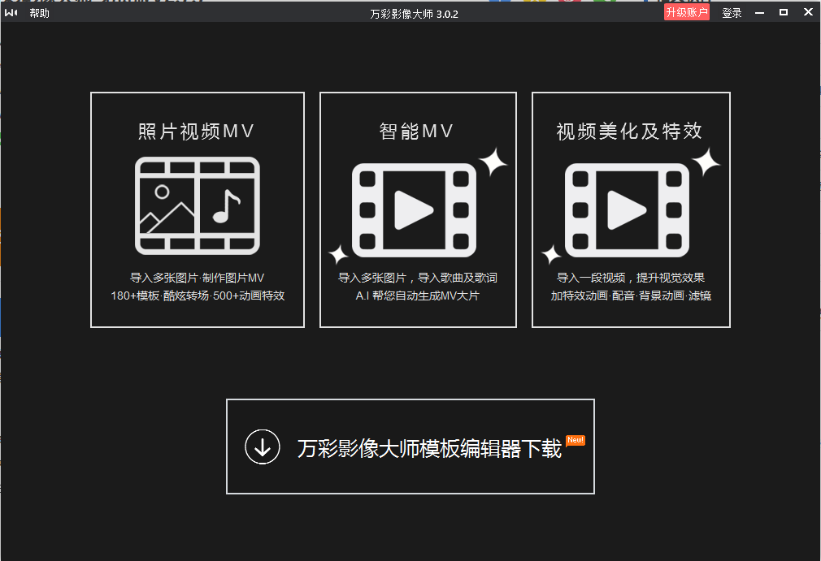The height and width of the screenshot is (561, 821).
Task: Close the 万彩影像大师 window
Action: pyautogui.click(x=809, y=12)
